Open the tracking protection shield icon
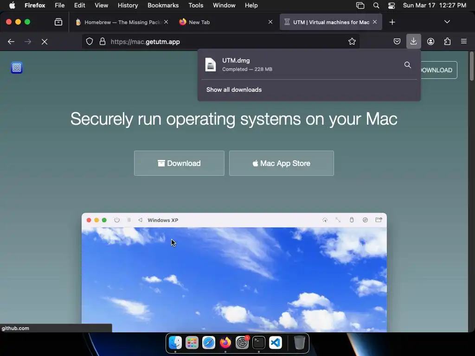 [x=90, y=41]
